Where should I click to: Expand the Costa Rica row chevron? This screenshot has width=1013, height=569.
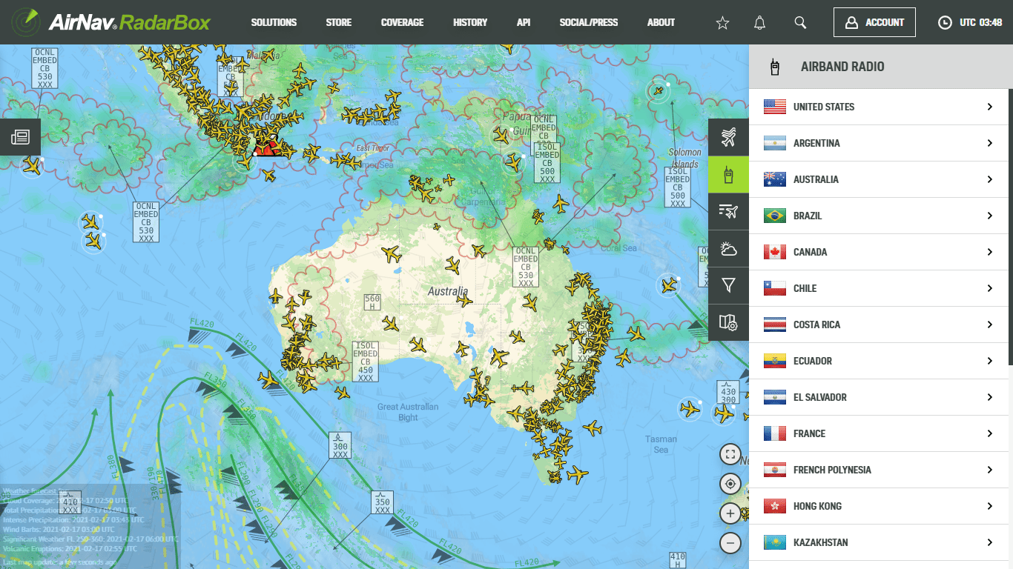tap(990, 325)
